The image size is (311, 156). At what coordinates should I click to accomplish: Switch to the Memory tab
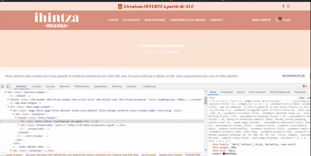(x=117, y=86)
